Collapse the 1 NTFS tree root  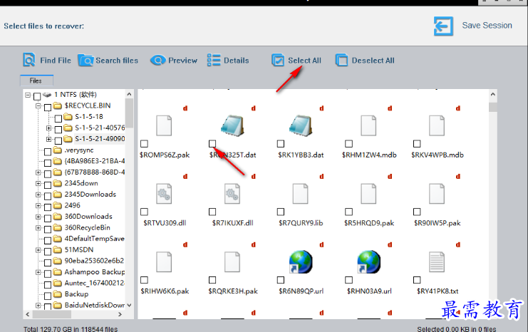click(28, 95)
